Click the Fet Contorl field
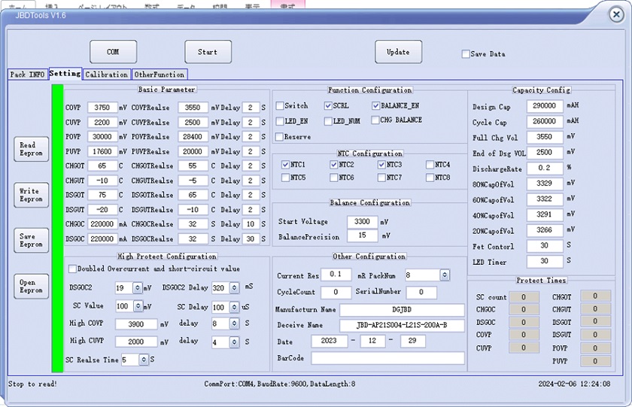 click(x=545, y=246)
